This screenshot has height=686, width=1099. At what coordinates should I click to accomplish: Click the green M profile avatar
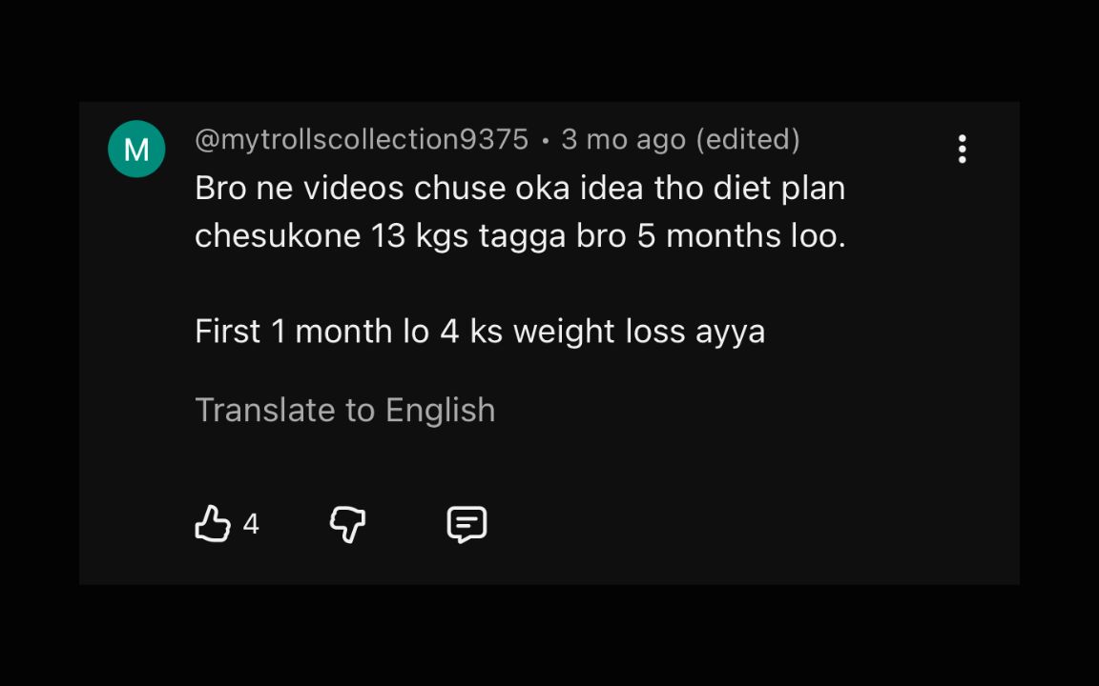(136, 149)
